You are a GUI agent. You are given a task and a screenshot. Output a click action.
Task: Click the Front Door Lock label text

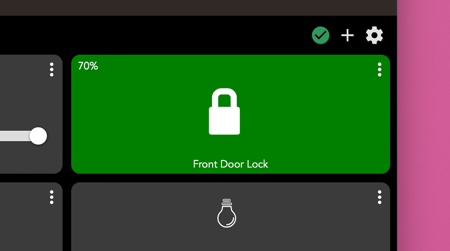(x=230, y=164)
